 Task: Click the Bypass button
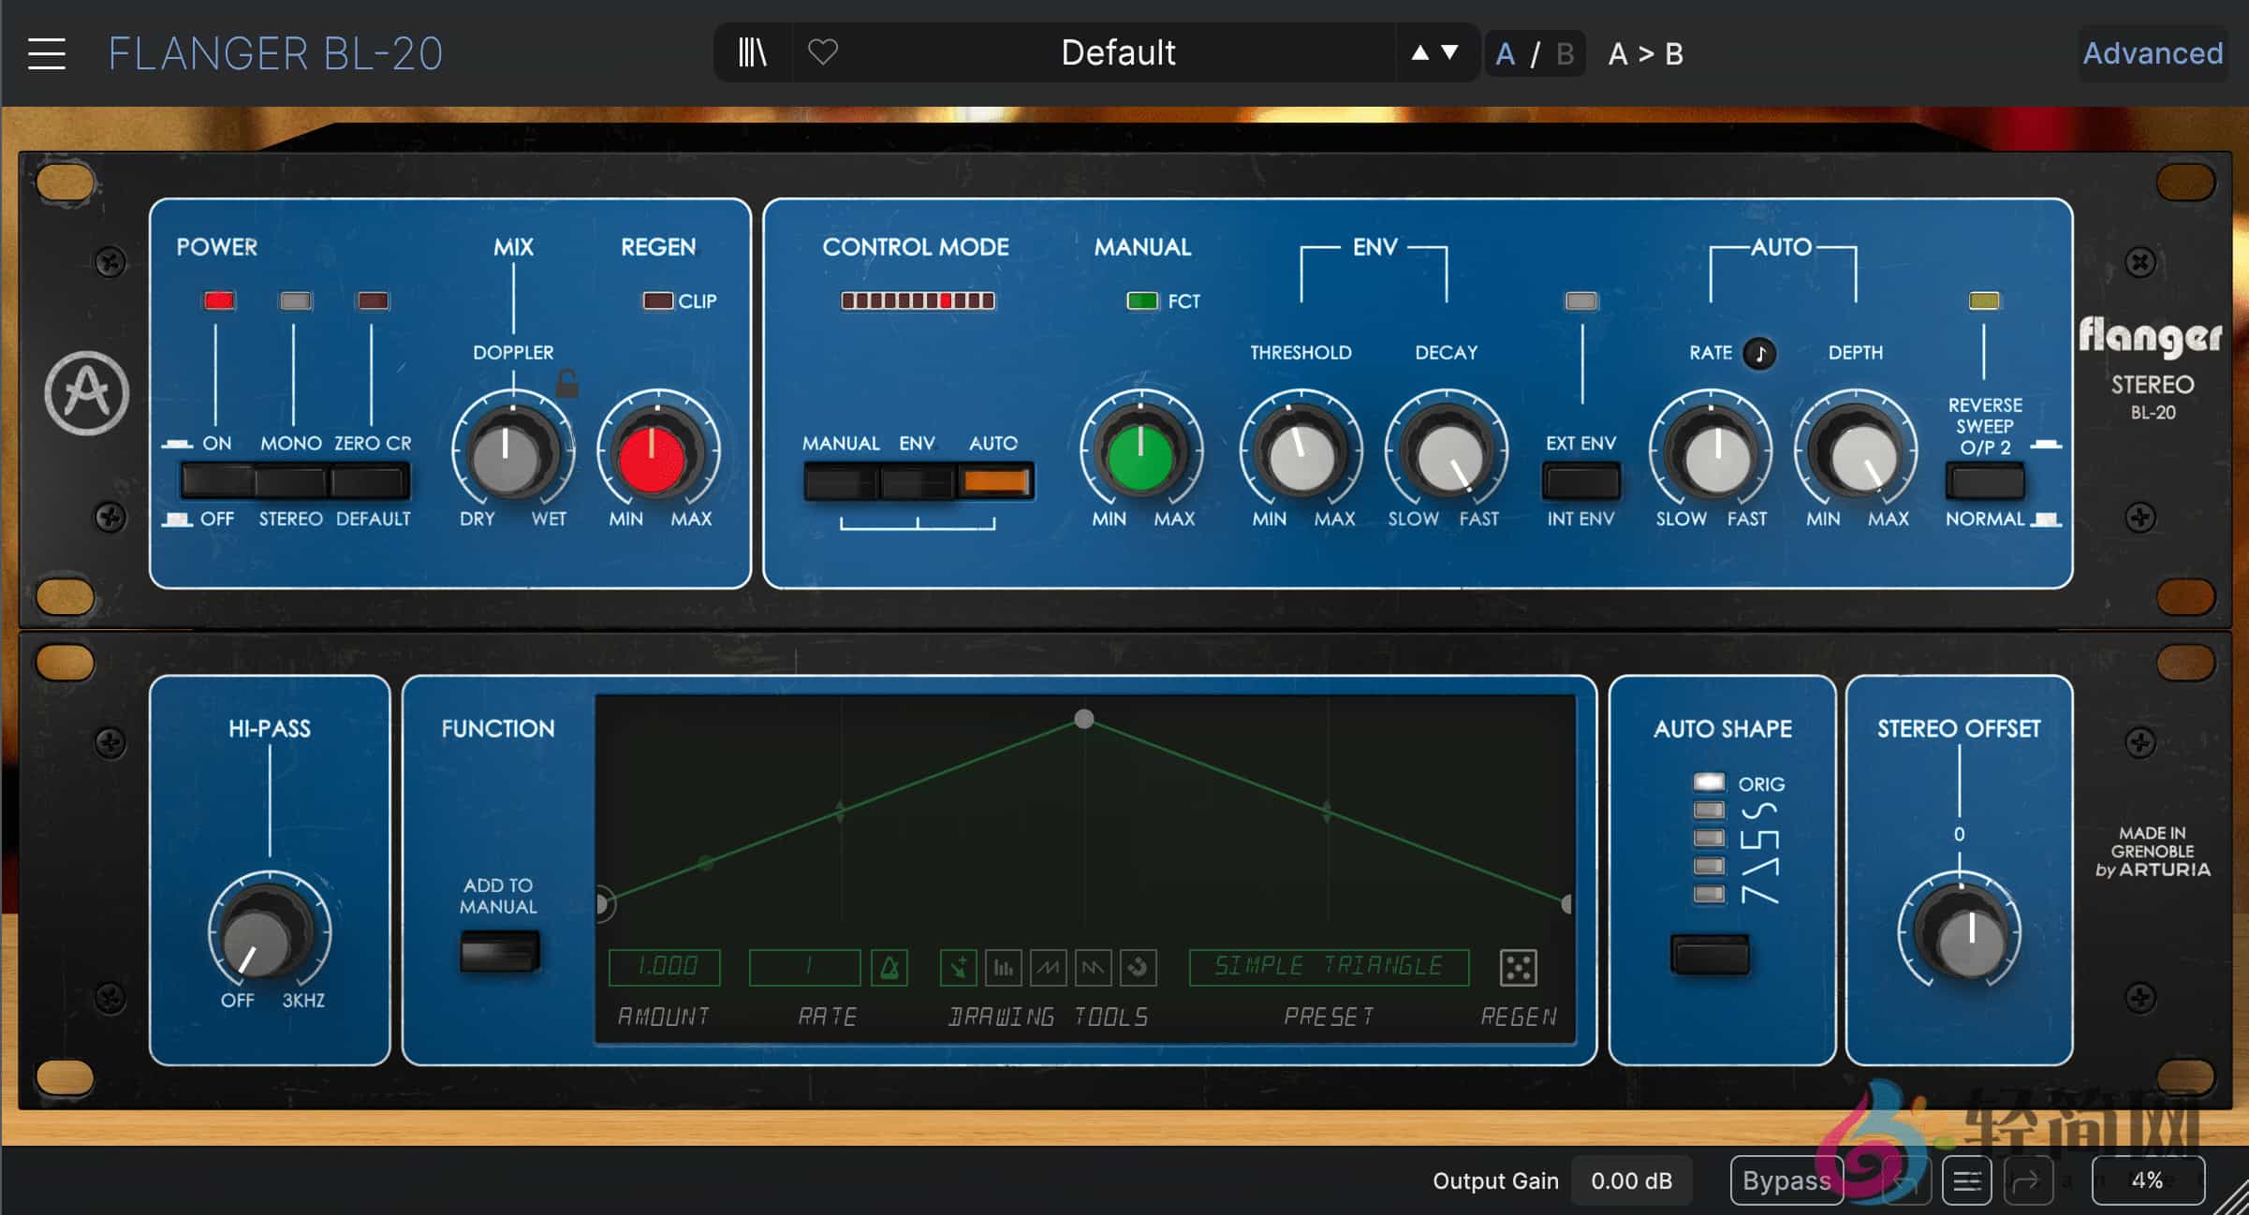[x=1786, y=1180]
